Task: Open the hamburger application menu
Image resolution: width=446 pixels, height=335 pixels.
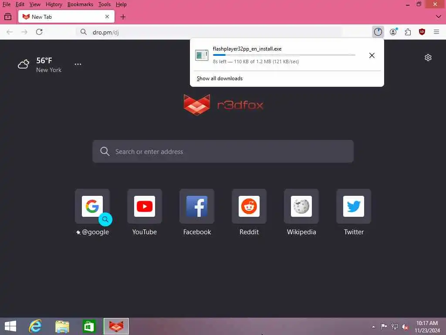Action: (x=436, y=32)
